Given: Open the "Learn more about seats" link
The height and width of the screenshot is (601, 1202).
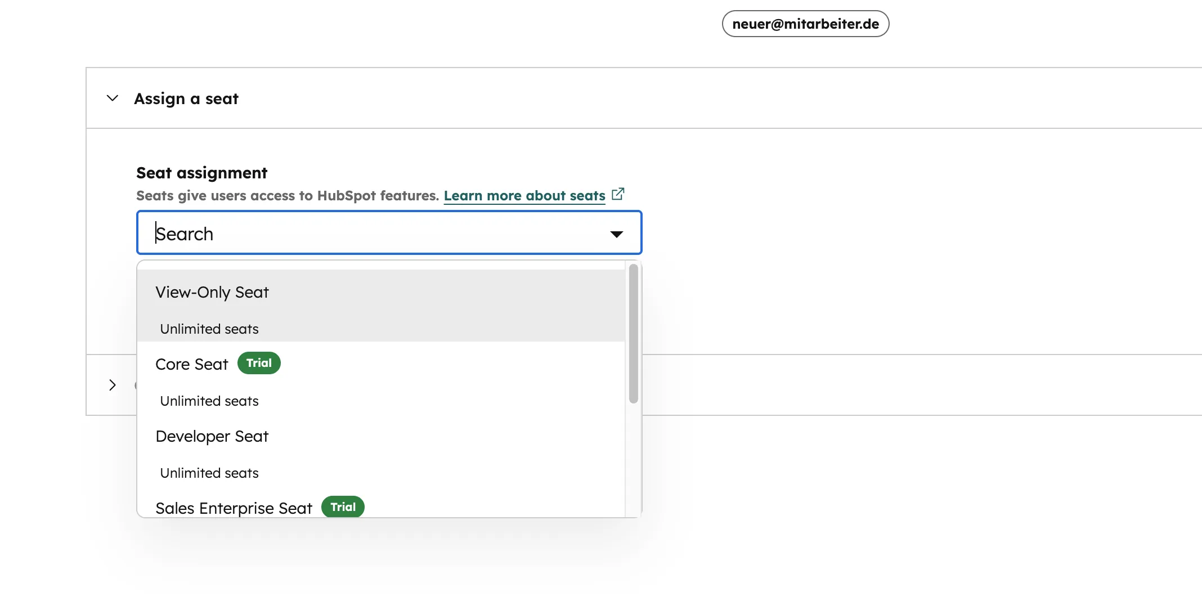Looking at the screenshot, I should (523, 195).
